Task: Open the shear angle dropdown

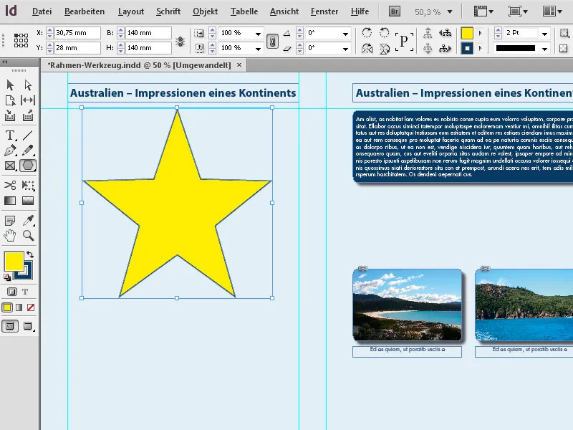Action: (345, 49)
